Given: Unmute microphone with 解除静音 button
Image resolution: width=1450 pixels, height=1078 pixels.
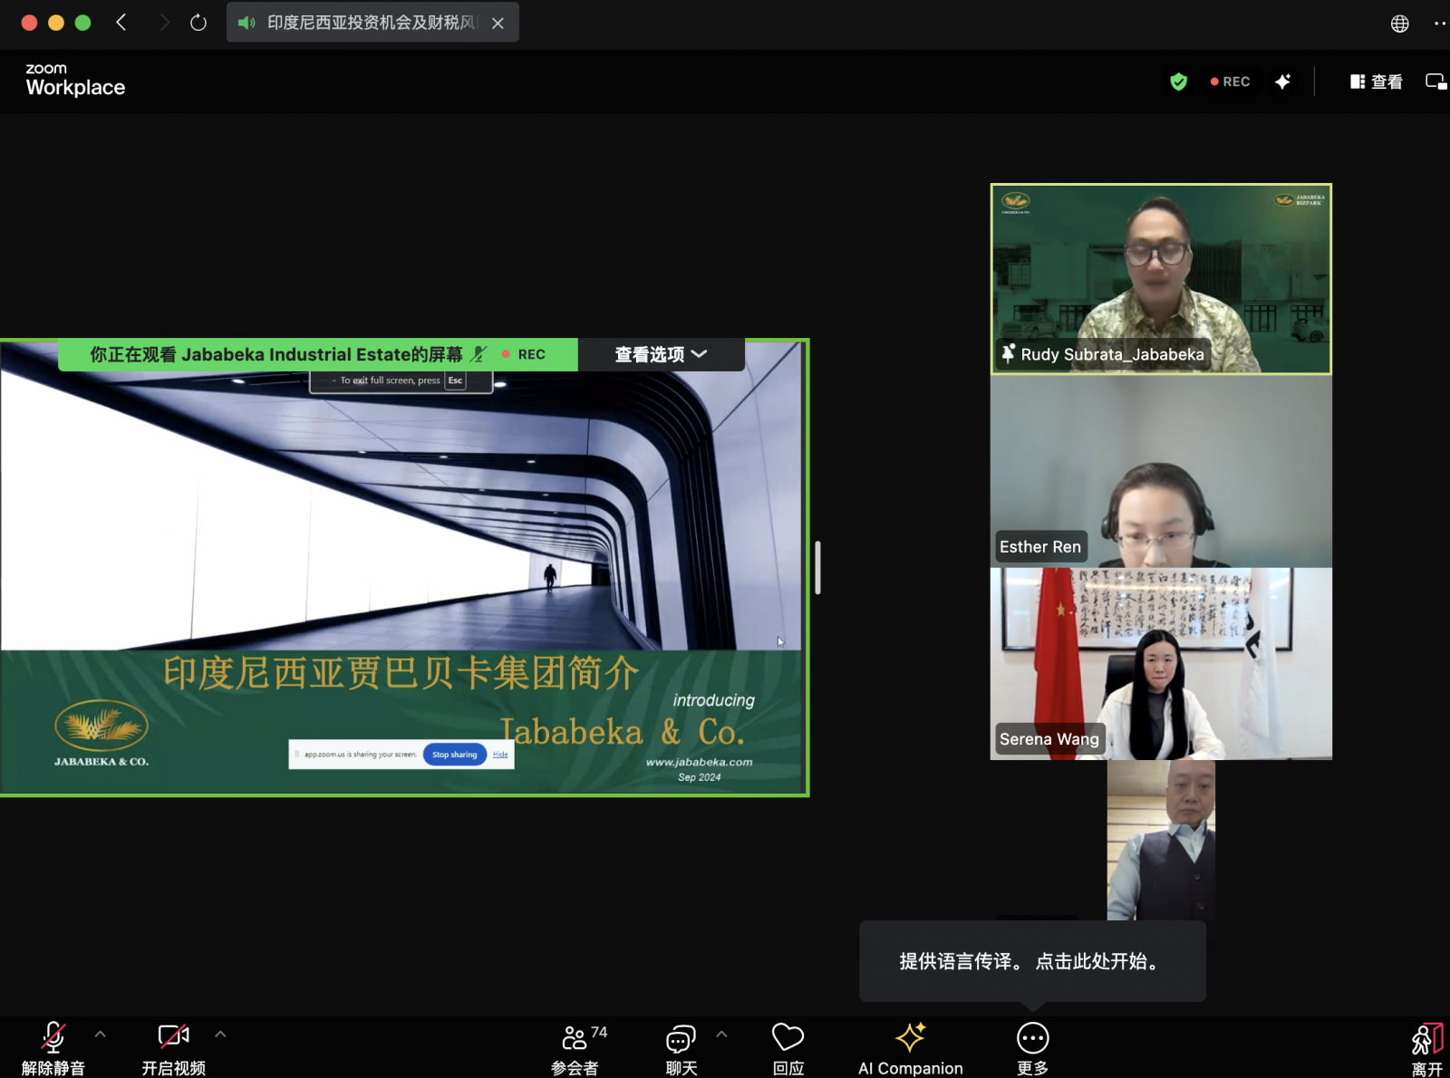Looking at the screenshot, I should (x=53, y=1048).
